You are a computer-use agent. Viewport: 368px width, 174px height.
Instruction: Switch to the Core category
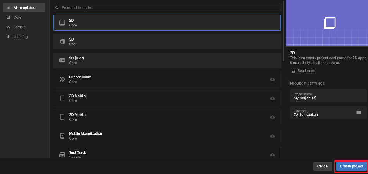pos(17,17)
